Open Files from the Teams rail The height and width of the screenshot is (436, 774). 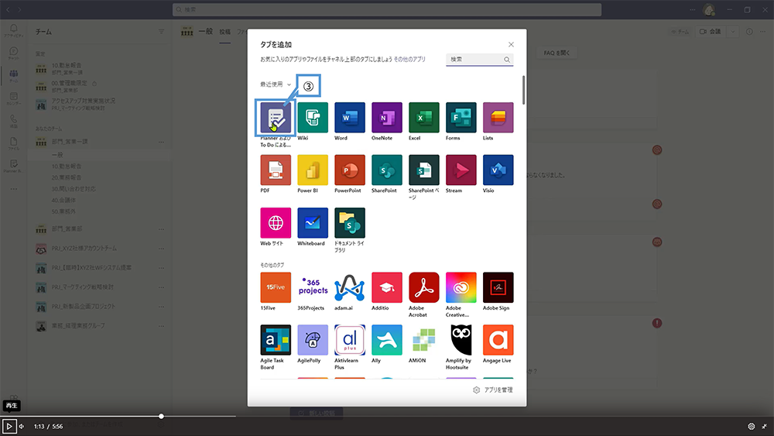point(13,144)
